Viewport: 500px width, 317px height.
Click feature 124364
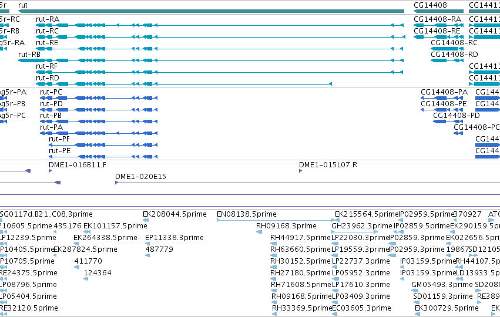pos(98,273)
